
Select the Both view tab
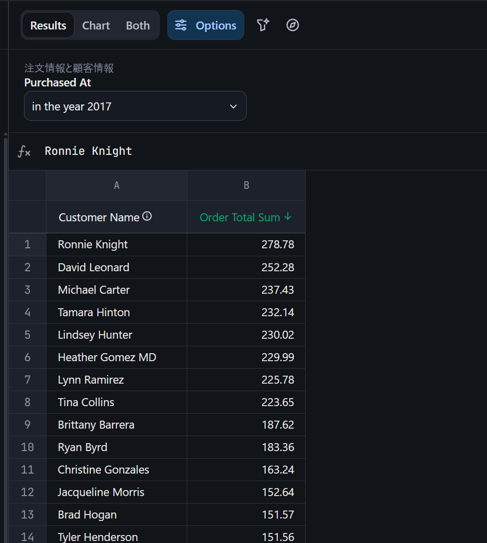(x=138, y=25)
